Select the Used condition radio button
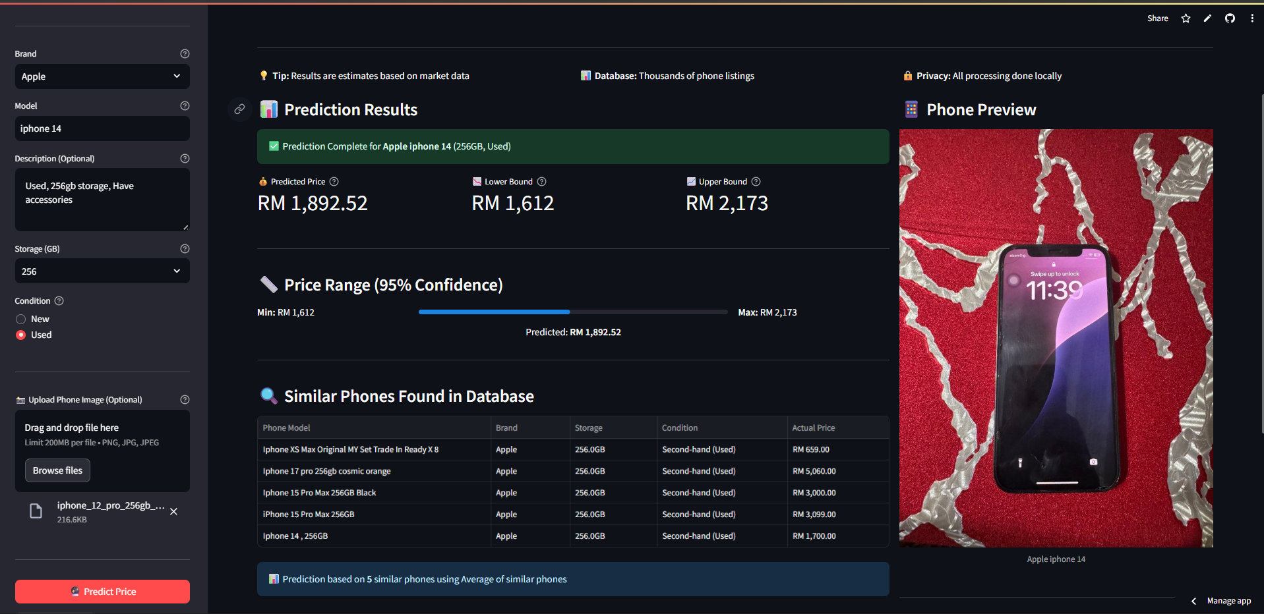 pyautogui.click(x=21, y=335)
